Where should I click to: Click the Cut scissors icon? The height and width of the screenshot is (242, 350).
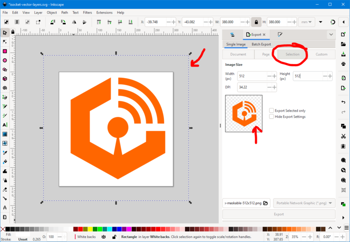click(x=343, y=136)
